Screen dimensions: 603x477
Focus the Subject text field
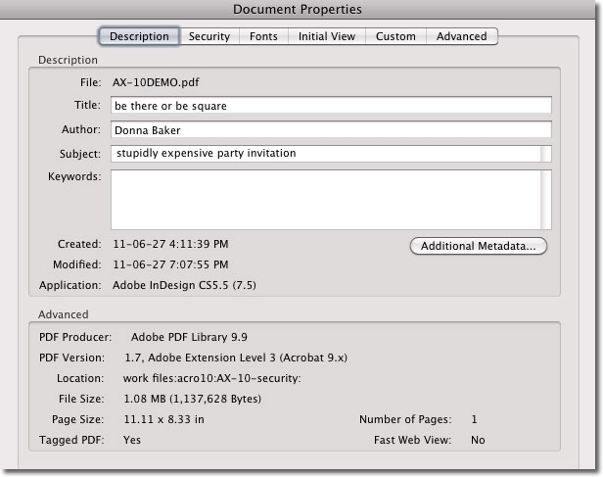tap(325, 153)
